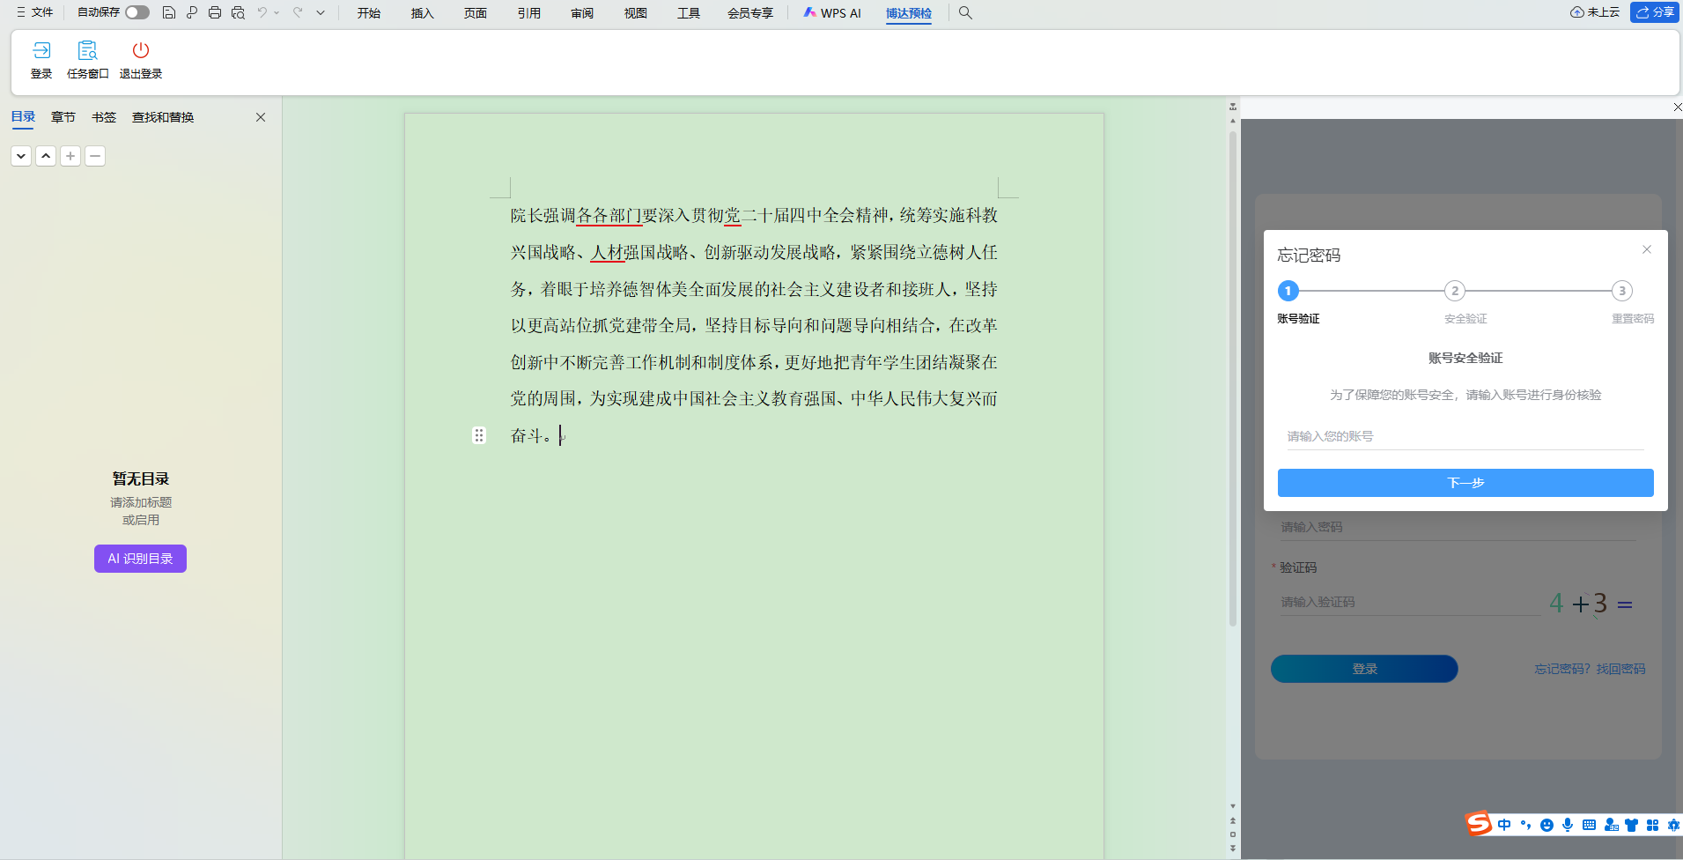Click the document vertical scrollbar
This screenshot has width=1683, height=860.
[x=1233, y=379]
